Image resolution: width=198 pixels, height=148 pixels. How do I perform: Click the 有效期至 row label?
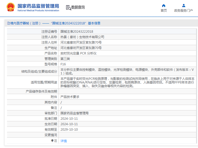(x=51, y=130)
